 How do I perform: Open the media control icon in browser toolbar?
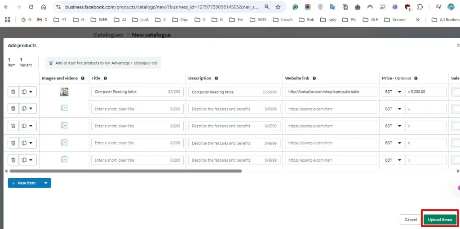coord(438,7)
